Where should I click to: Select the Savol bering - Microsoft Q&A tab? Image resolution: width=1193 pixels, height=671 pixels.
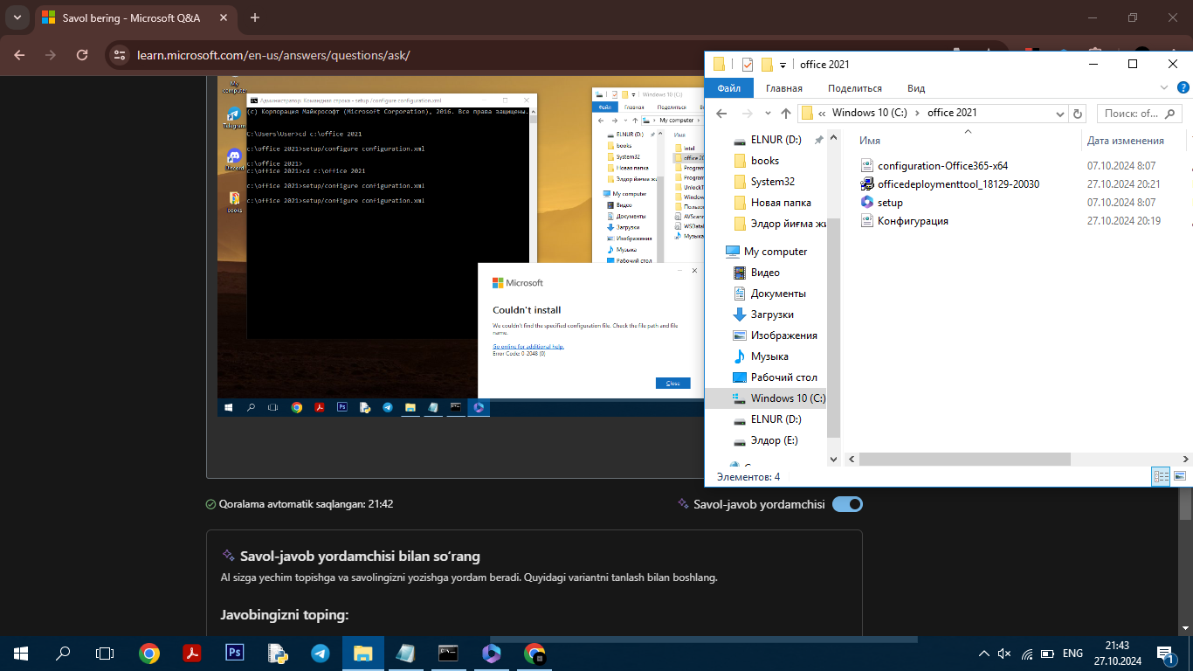(130, 17)
